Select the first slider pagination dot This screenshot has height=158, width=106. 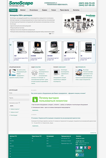[50, 34]
